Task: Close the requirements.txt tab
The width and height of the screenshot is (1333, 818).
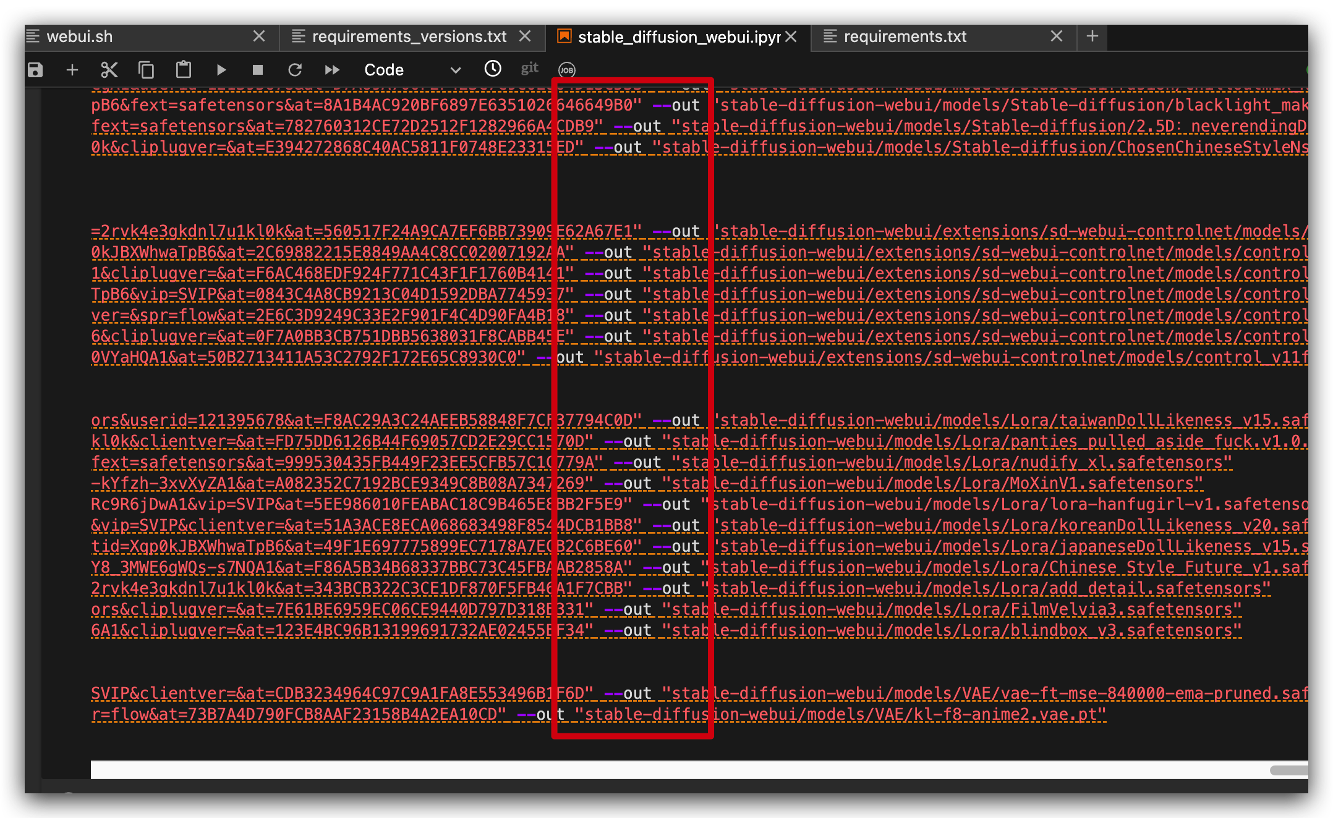Action: tap(1057, 36)
